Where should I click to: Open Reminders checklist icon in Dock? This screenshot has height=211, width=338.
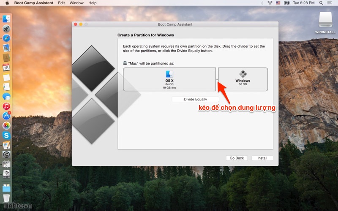pos(6,87)
